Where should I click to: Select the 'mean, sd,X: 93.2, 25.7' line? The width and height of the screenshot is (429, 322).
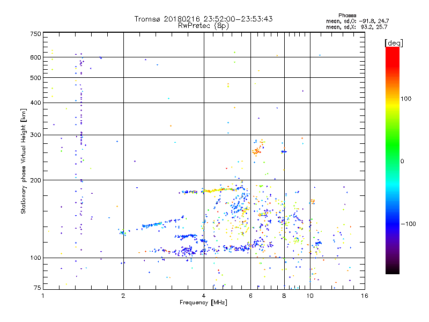click(x=357, y=27)
